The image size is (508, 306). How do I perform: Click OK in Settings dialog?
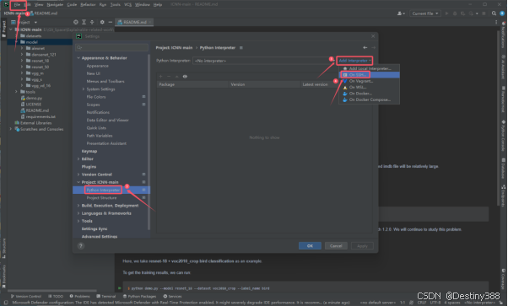coord(310,246)
